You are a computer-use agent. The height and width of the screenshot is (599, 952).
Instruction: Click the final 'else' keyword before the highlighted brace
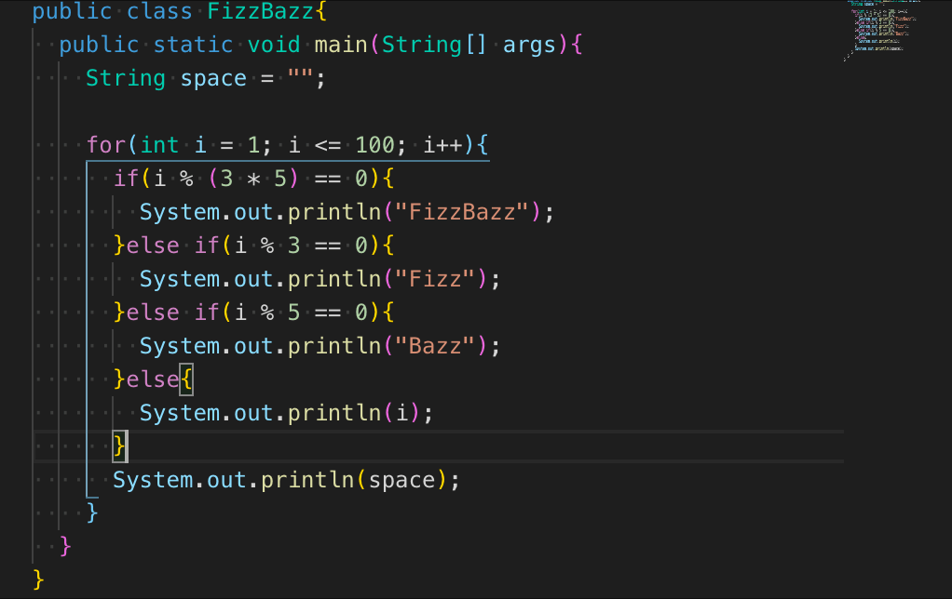coord(153,379)
